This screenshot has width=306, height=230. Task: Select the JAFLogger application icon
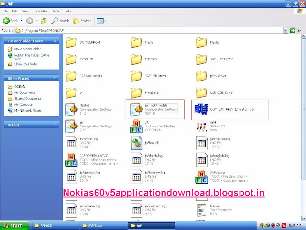(x=201, y=177)
